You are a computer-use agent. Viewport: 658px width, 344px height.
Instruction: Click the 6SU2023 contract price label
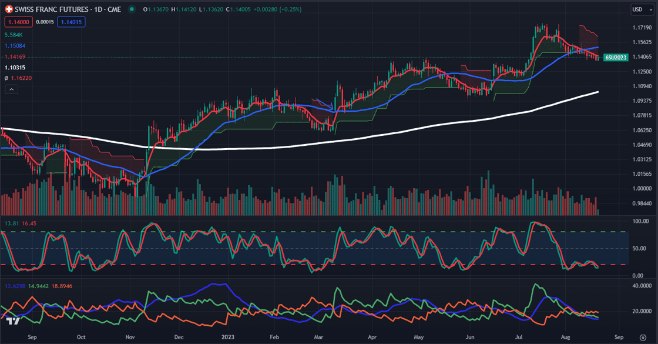616,58
